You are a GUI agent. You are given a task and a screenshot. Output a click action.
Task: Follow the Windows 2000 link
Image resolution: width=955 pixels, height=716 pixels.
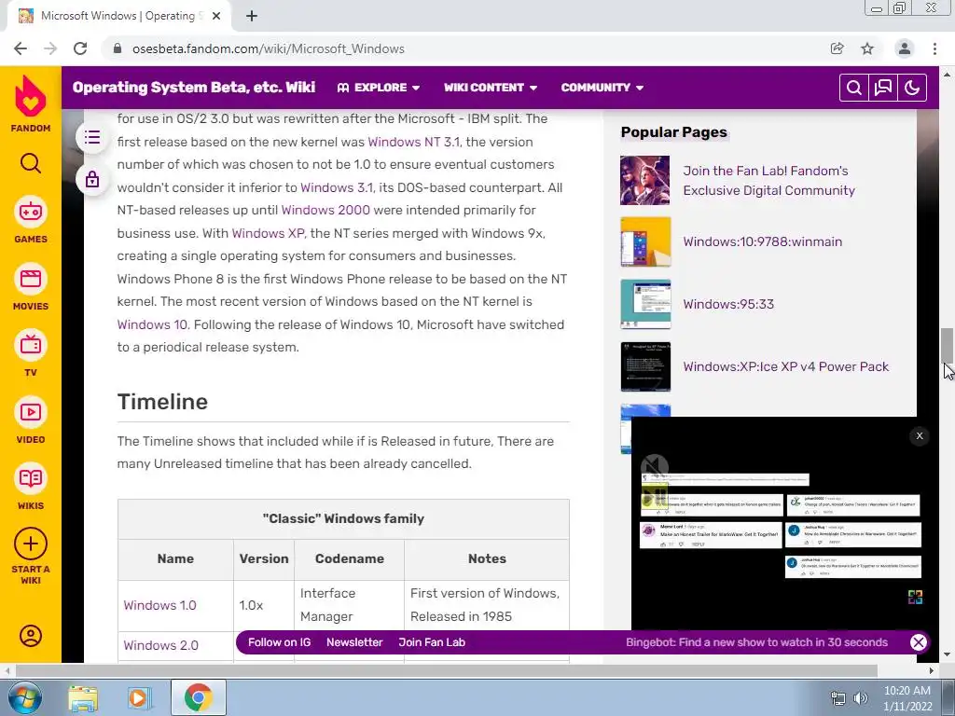[x=325, y=210]
